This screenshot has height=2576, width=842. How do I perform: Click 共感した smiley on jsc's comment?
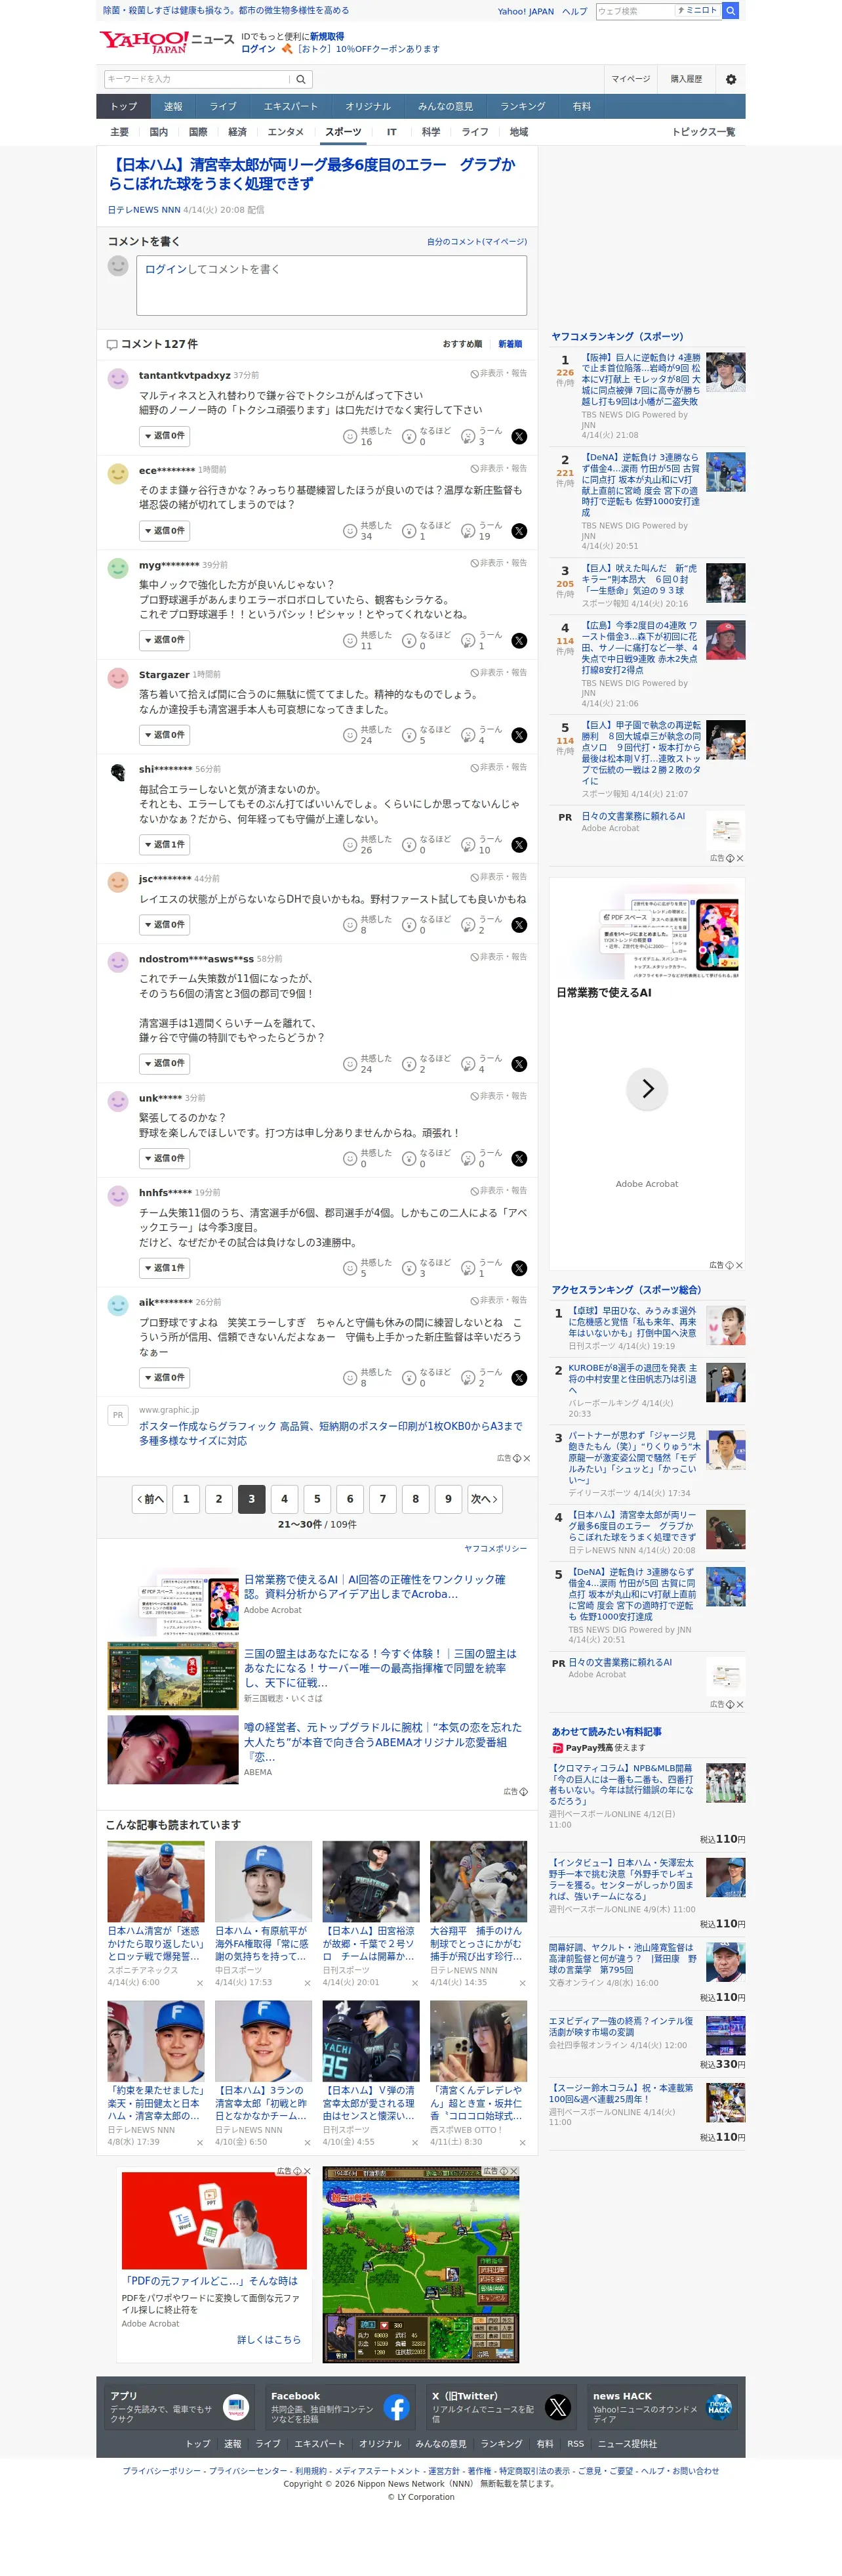click(350, 925)
